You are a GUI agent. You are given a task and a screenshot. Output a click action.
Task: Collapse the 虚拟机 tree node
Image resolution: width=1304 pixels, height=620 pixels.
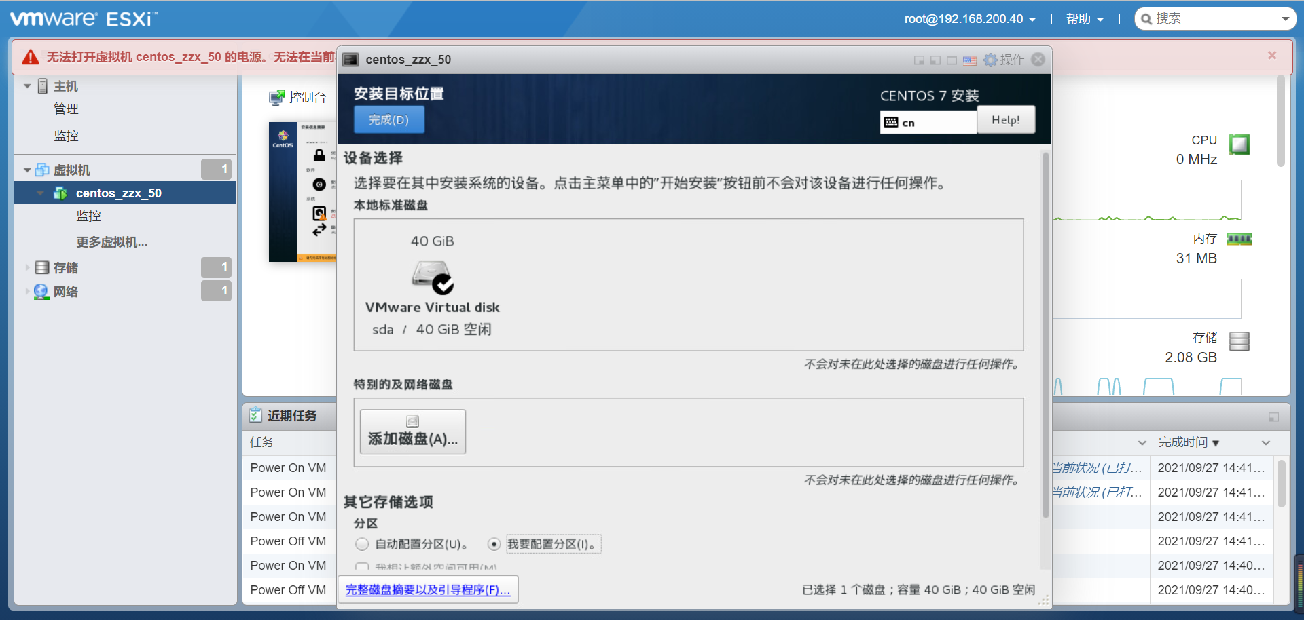[x=27, y=170]
